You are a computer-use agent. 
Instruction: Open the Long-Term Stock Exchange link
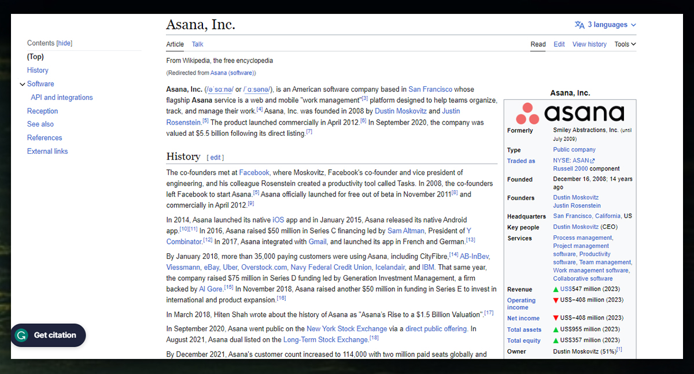[326, 339]
